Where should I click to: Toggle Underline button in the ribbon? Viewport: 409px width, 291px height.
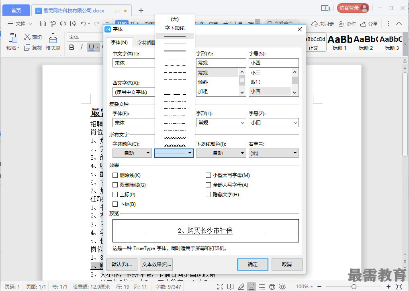pyautogui.click(x=91, y=47)
